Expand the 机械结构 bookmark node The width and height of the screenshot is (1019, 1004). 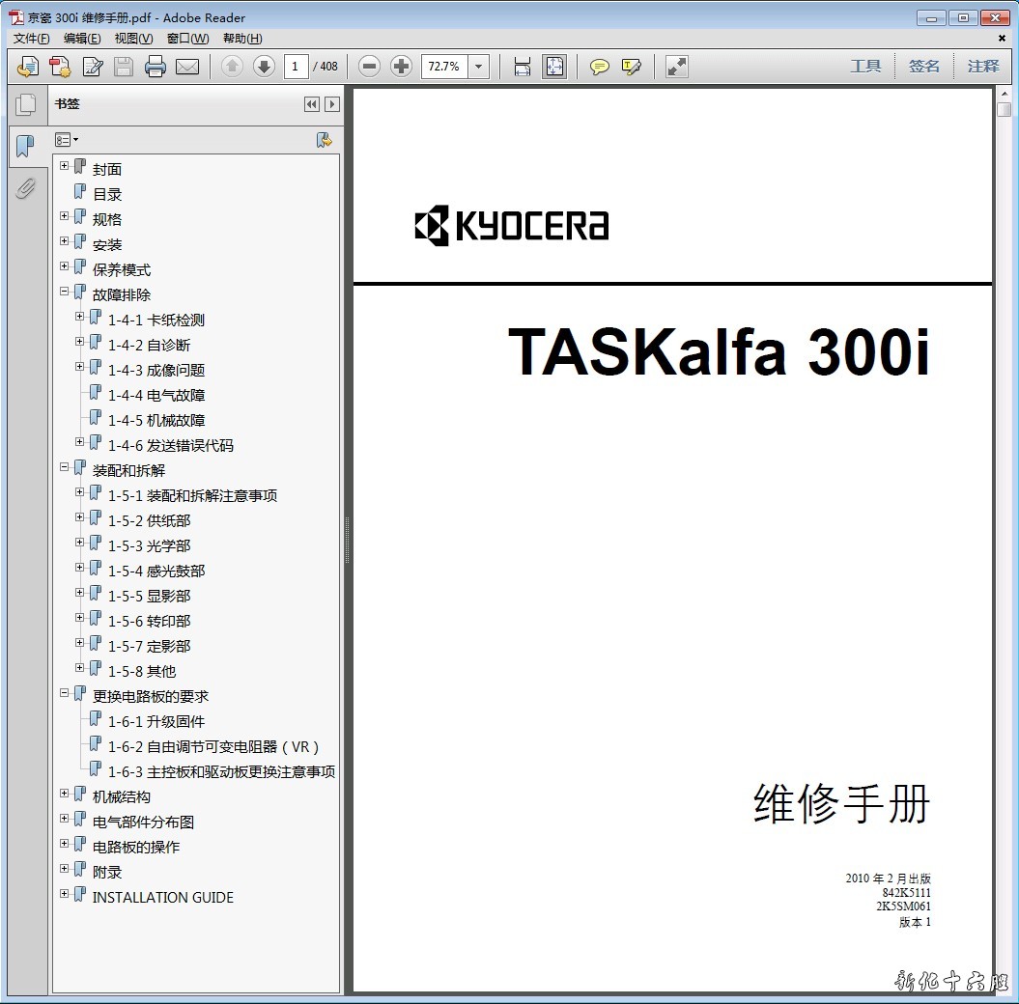65,794
